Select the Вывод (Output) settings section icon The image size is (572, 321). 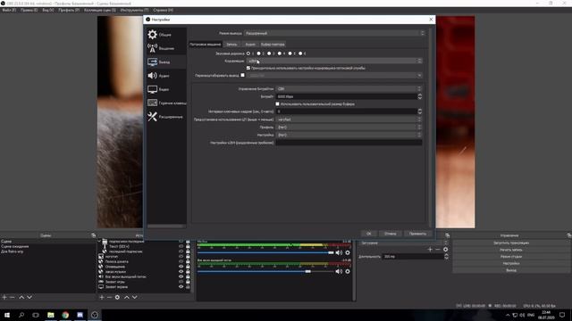coord(153,62)
